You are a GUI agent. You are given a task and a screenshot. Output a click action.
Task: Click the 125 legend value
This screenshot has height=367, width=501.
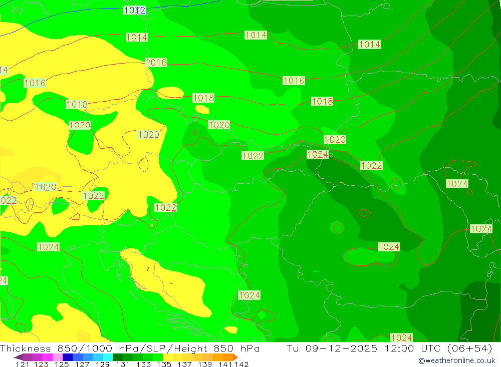(62, 364)
